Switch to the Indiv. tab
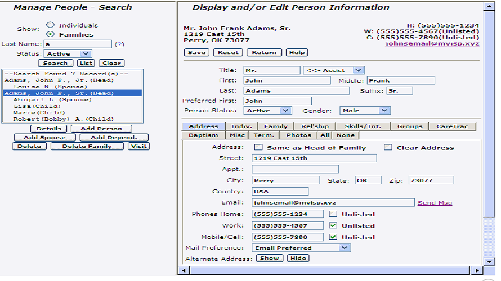This screenshot has height=281, width=501. pyautogui.click(x=241, y=126)
